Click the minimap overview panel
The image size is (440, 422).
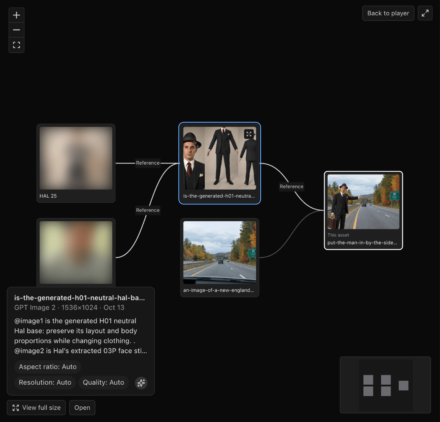pyautogui.click(x=385, y=385)
